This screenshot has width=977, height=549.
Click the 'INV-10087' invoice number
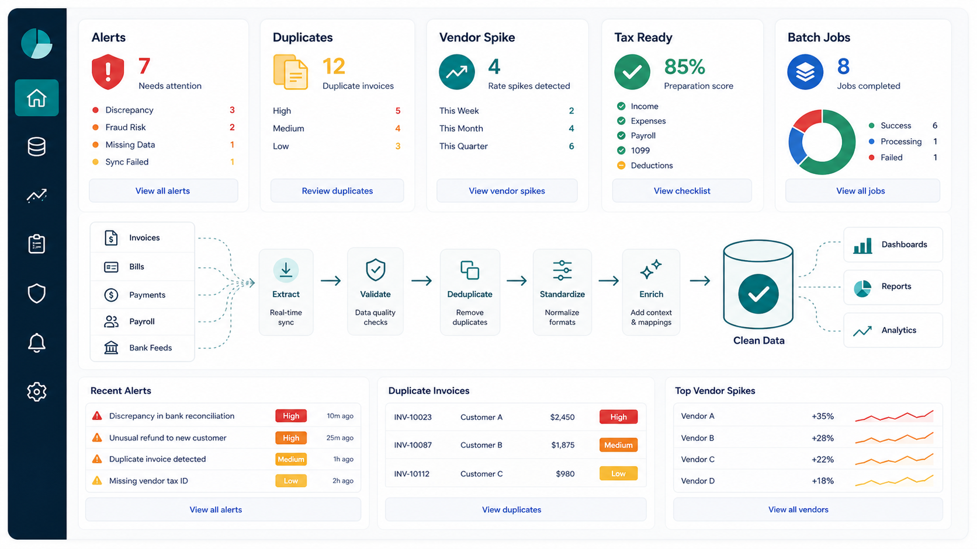click(x=413, y=445)
